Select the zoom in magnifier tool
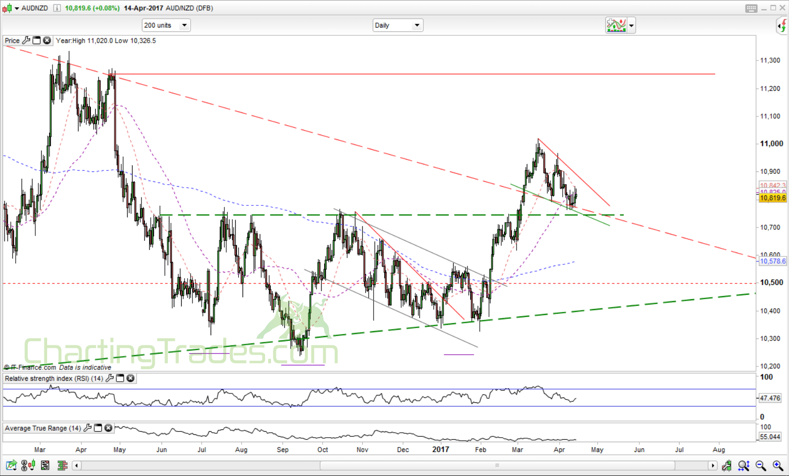Image resolution: width=789 pixels, height=476 pixels. coord(777,465)
